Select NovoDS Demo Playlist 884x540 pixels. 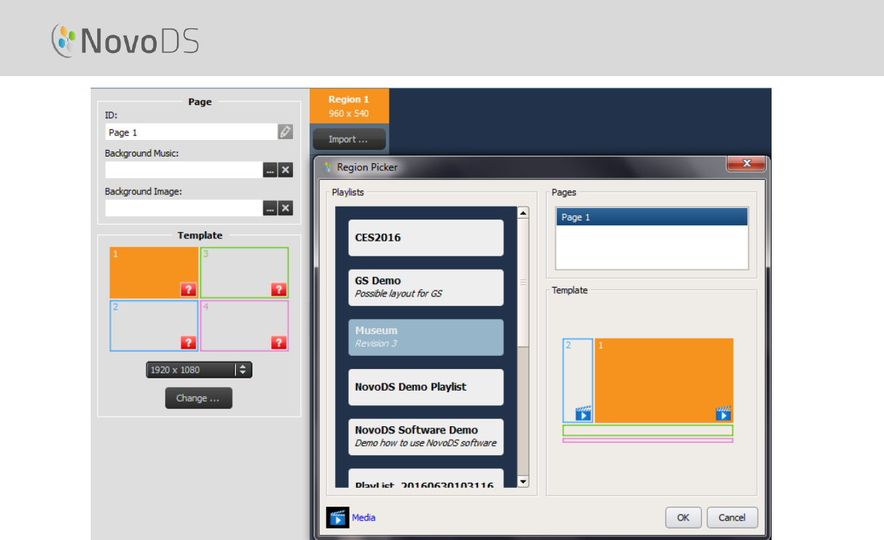(x=426, y=387)
